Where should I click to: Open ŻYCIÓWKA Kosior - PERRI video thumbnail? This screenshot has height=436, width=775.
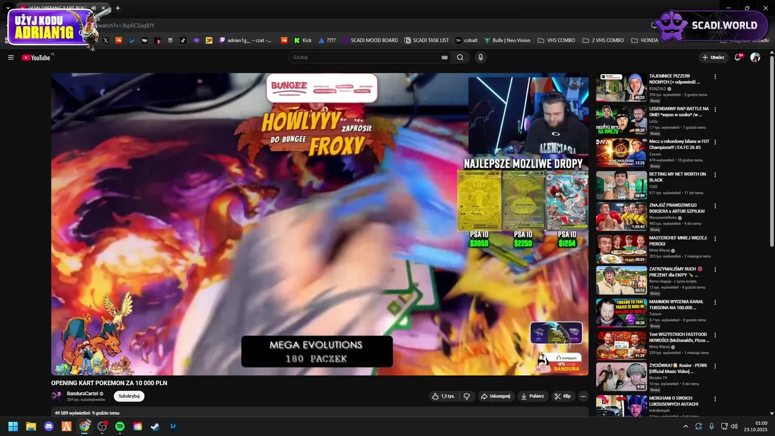[621, 377]
